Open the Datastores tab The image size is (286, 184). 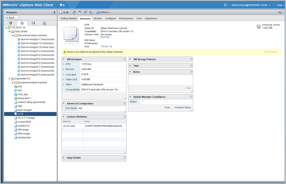151,19
